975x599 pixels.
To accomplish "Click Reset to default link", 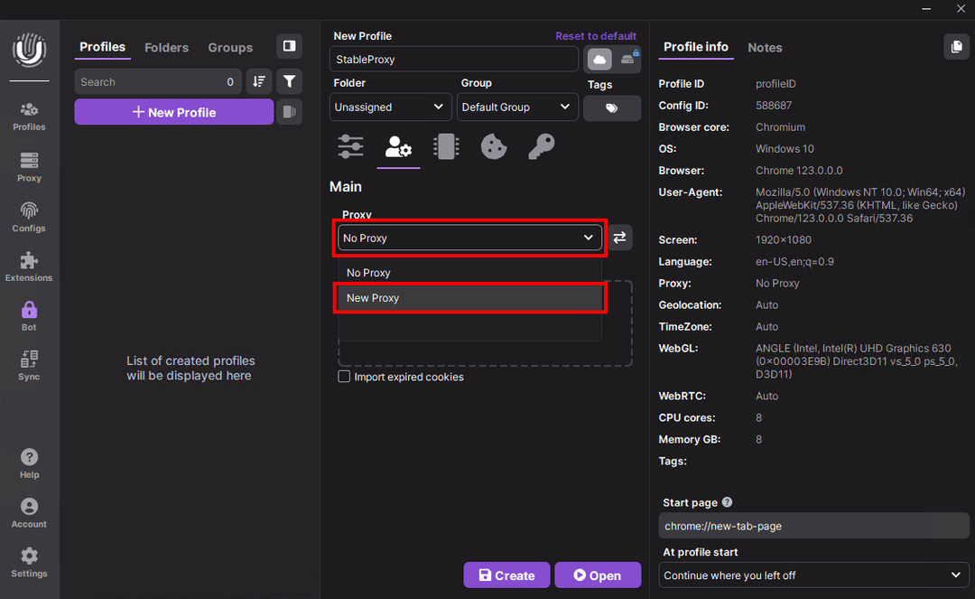I will pyautogui.click(x=596, y=36).
